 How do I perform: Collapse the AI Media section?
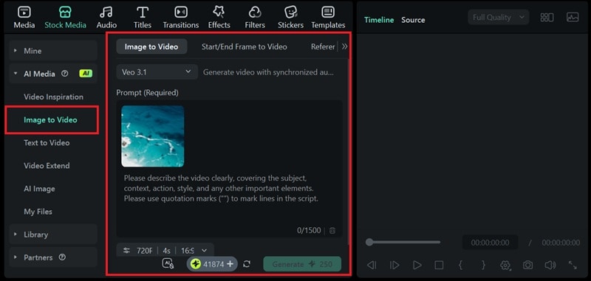pyautogui.click(x=16, y=74)
